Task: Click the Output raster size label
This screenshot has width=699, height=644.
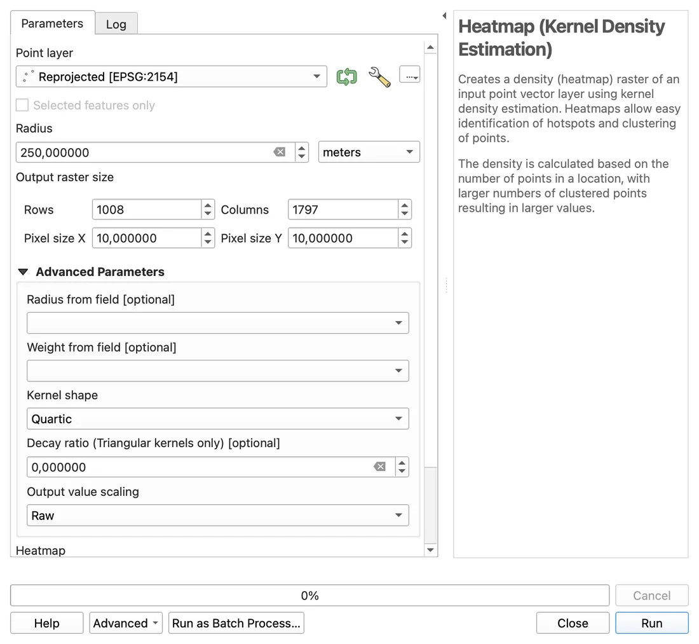Action: pos(65,177)
